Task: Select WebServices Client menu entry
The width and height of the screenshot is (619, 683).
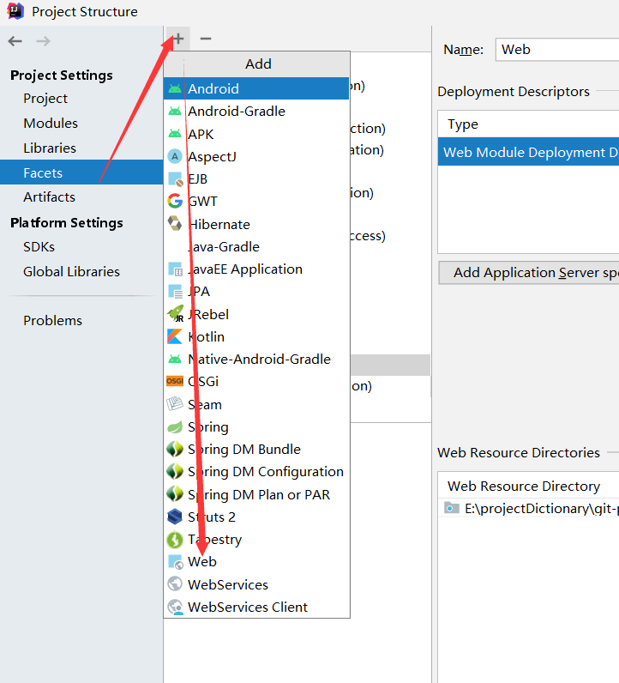Action: [x=247, y=607]
